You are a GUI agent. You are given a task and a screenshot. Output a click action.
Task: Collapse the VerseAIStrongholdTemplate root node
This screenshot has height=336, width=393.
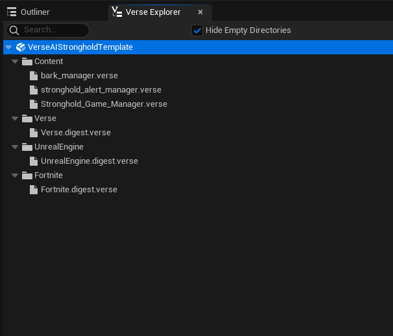click(x=8, y=47)
